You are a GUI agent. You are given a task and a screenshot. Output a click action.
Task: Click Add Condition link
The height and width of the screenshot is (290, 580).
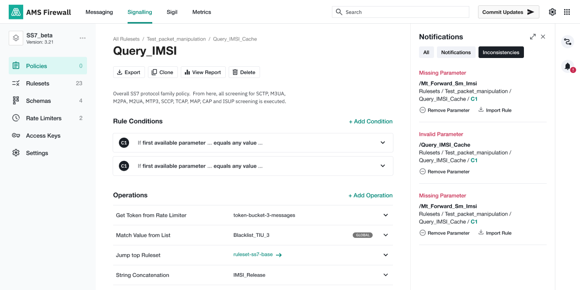[371, 121]
